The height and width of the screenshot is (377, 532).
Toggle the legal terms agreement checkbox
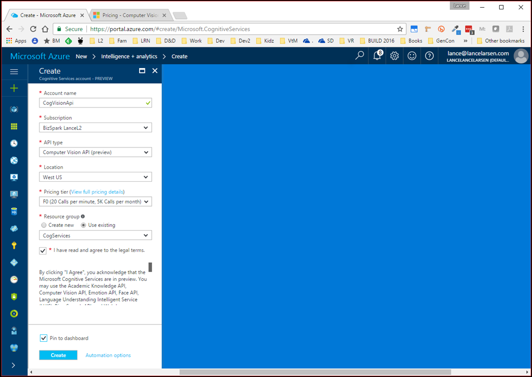[43, 251]
